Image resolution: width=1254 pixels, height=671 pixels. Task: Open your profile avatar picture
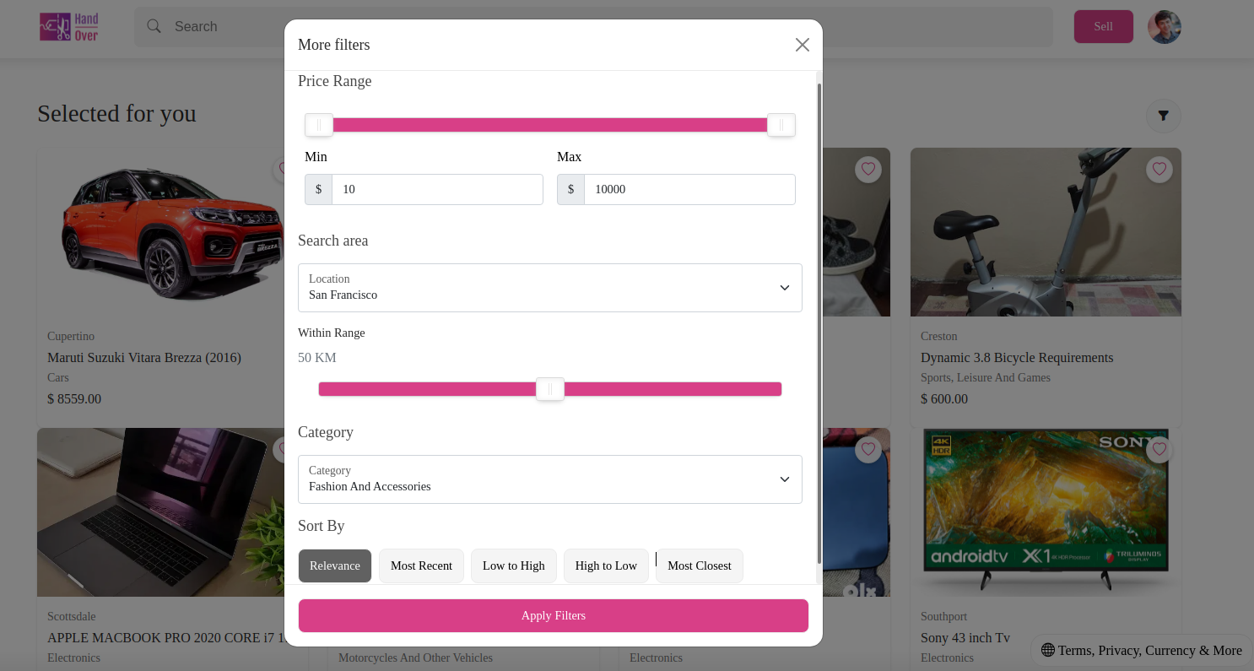pos(1164,26)
